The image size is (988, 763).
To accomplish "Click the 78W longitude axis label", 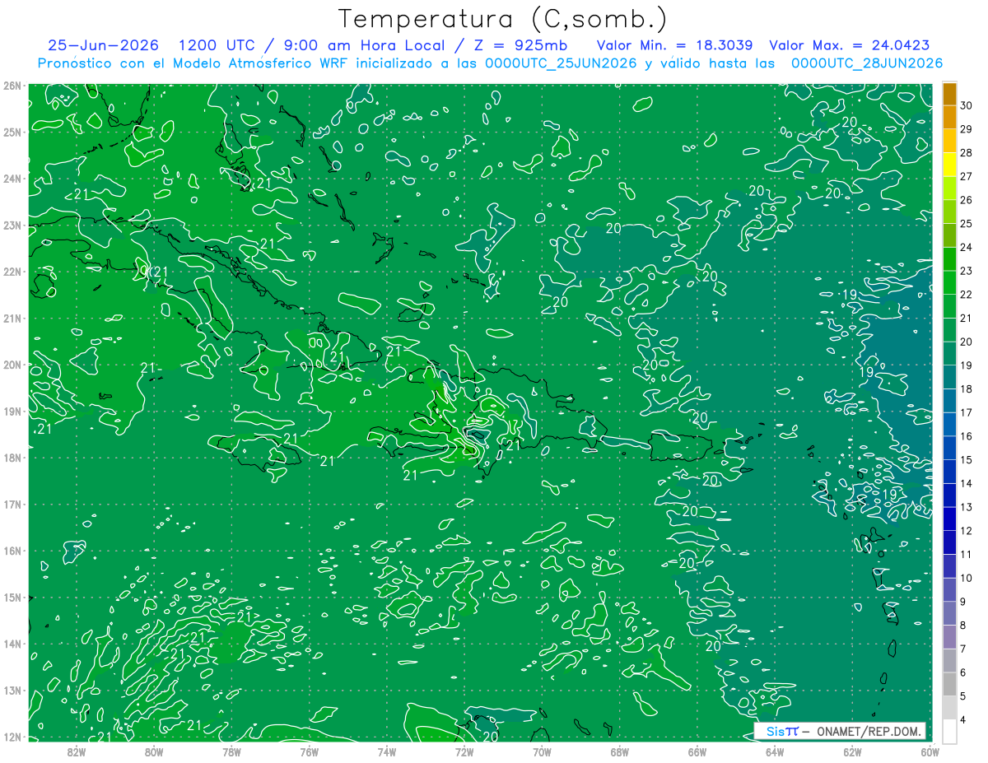I will click(x=231, y=751).
